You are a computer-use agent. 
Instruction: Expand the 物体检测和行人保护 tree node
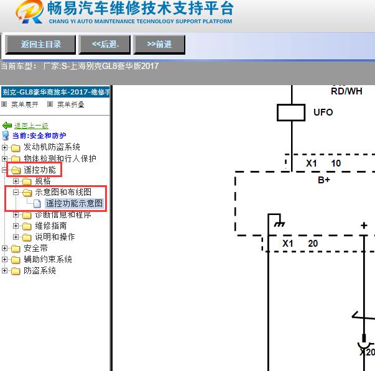pos(4,158)
